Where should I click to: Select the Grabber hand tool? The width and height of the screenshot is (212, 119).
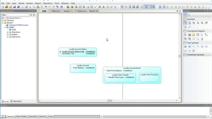point(189,23)
